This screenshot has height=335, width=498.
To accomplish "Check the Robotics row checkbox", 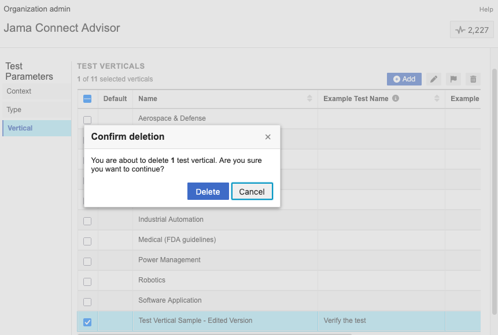I will pos(87,282).
